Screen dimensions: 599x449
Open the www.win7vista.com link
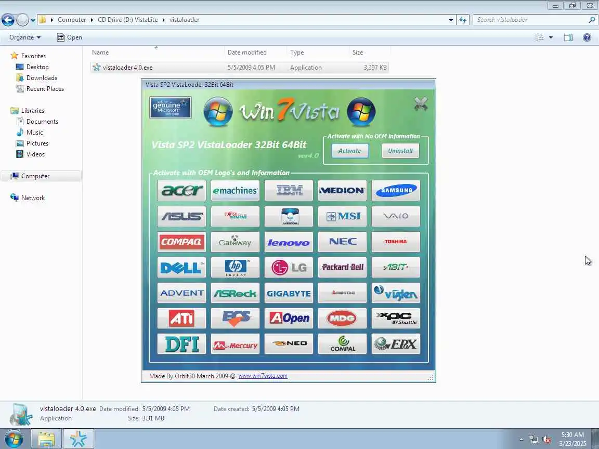click(263, 376)
